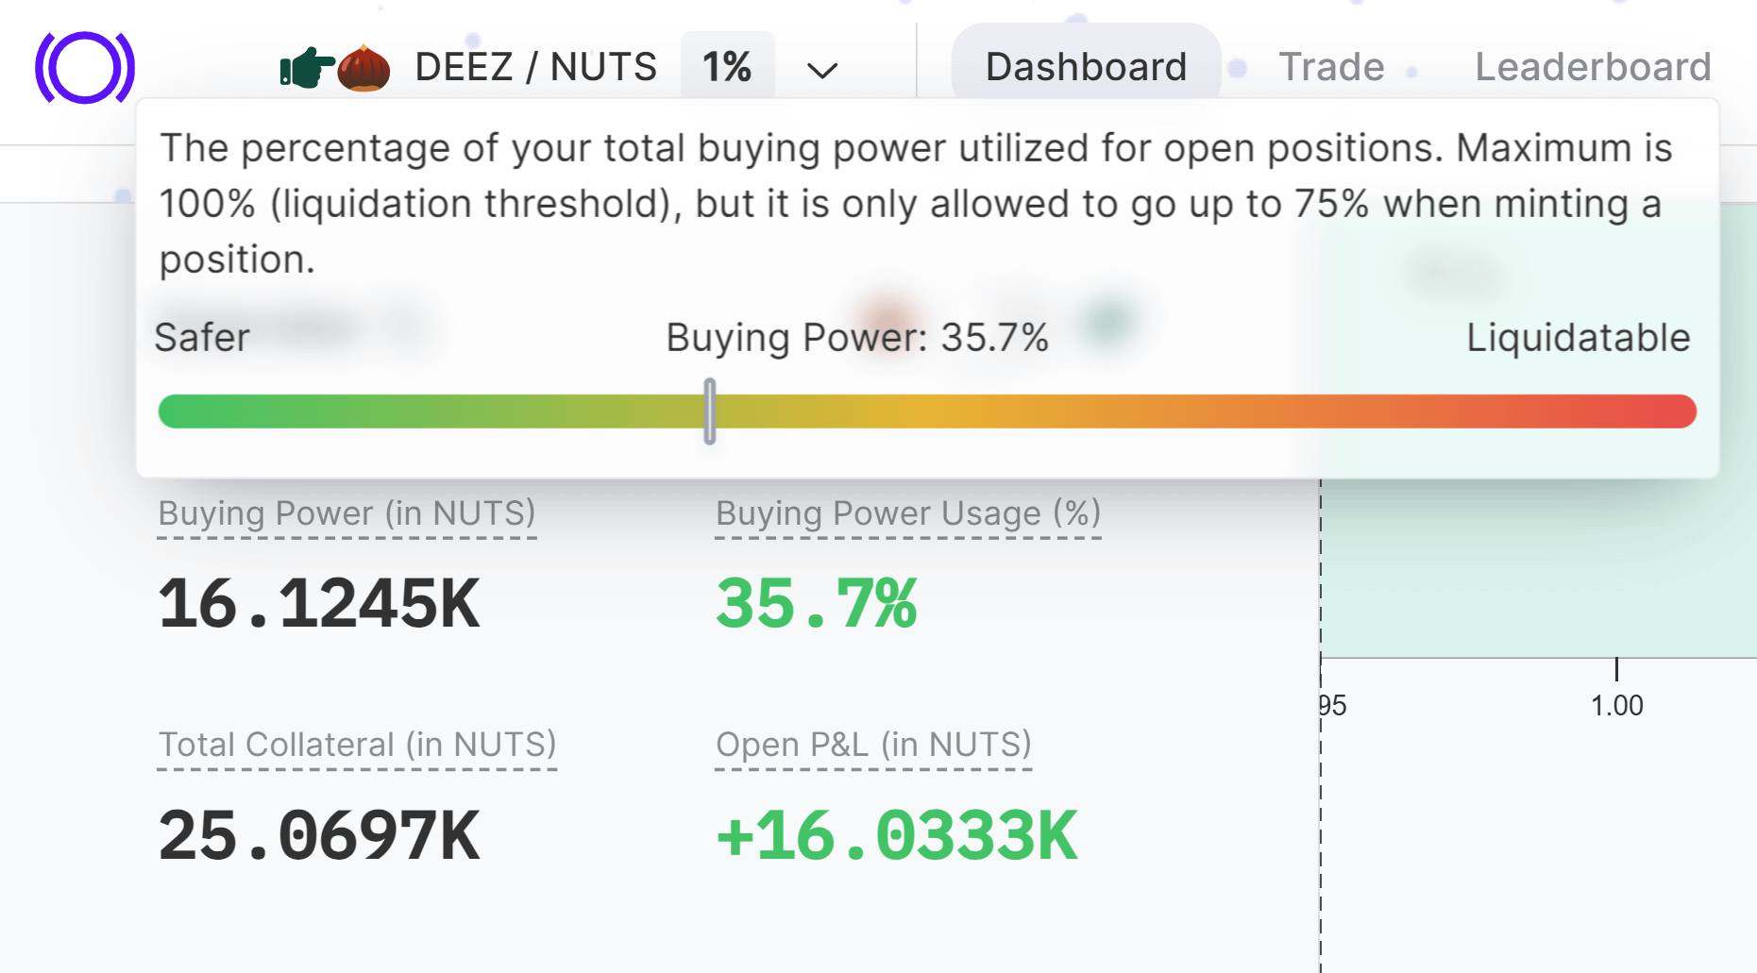Select the 1% fee tier badge
This screenshot has width=1757, height=973.
coord(727,67)
